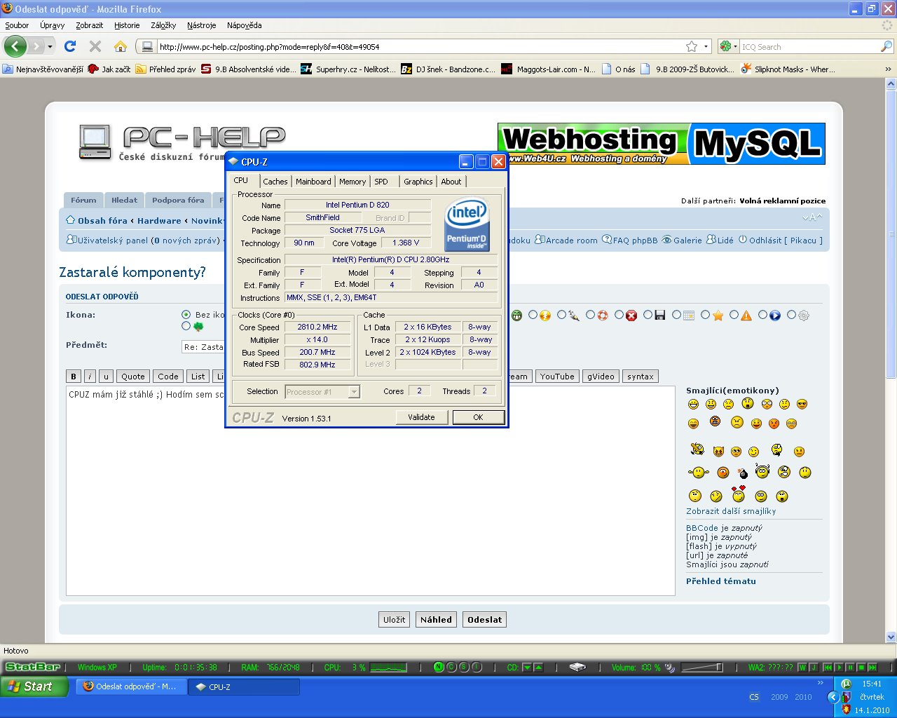Open the back/forward history dropdown
Screen dimensions: 897x718
(x=50, y=47)
